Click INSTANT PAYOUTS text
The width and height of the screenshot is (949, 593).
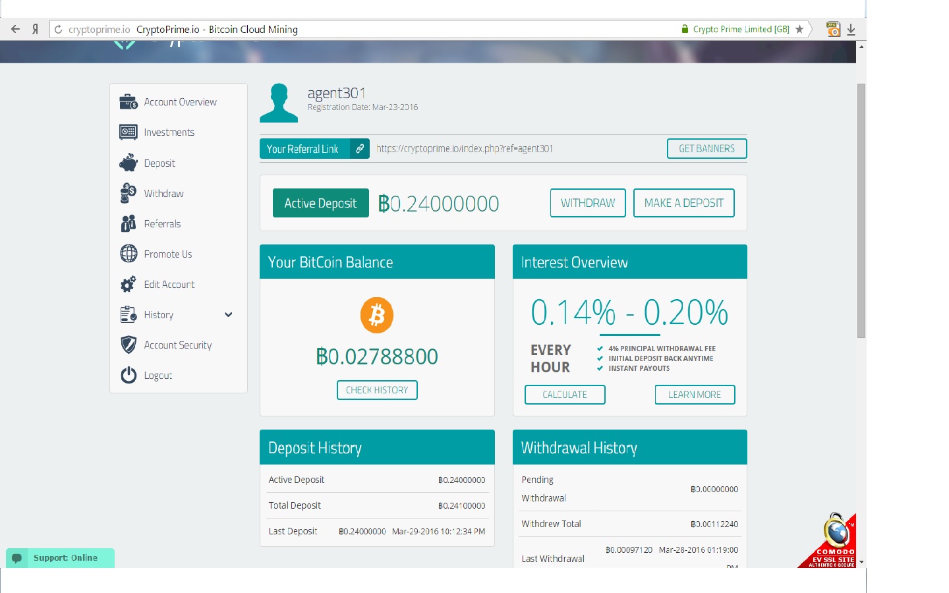[639, 368]
